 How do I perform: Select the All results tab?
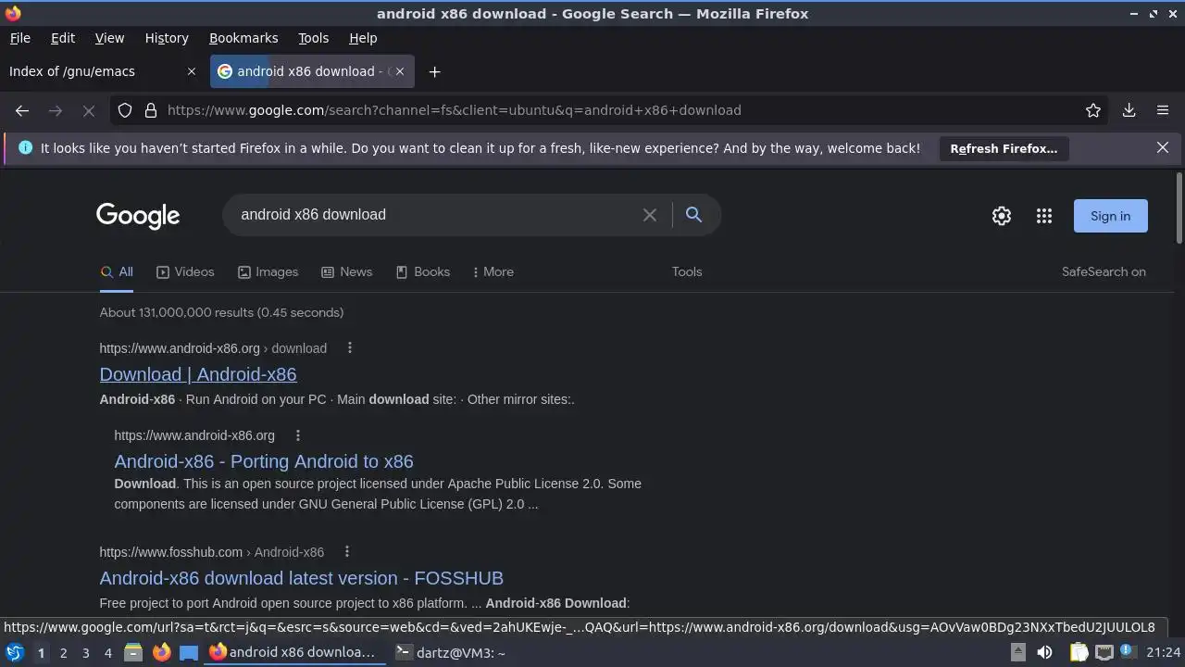117,272
